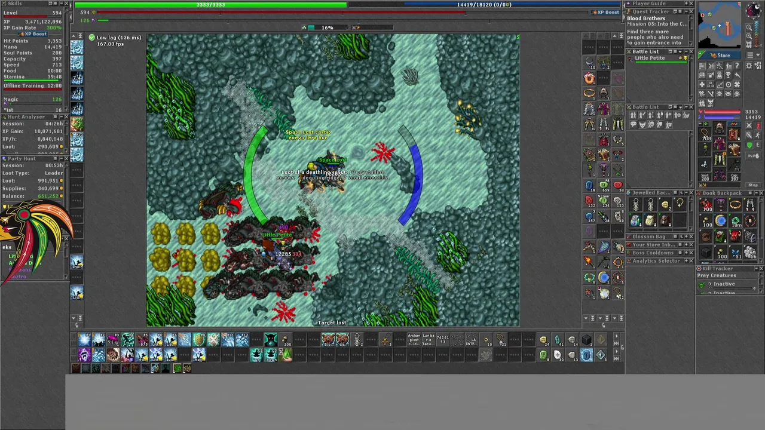765x430 pixels.
Task: Click the Quest Tracker title
Action: pos(651,11)
